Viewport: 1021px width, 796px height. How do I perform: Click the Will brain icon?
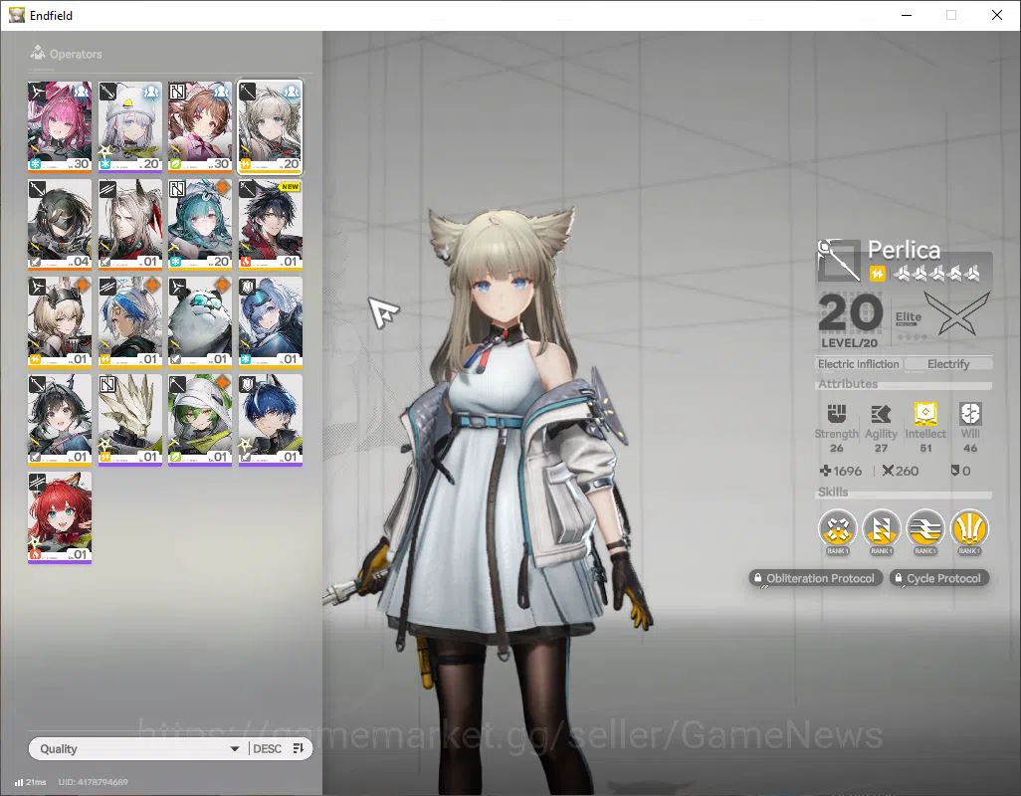(x=969, y=413)
